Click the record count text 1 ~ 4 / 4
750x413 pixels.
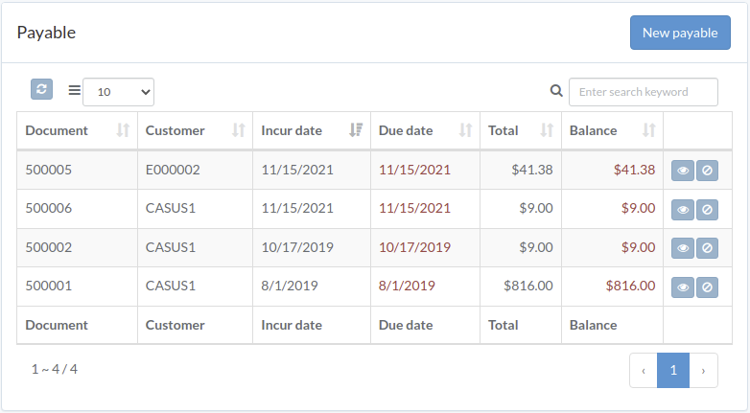55,369
